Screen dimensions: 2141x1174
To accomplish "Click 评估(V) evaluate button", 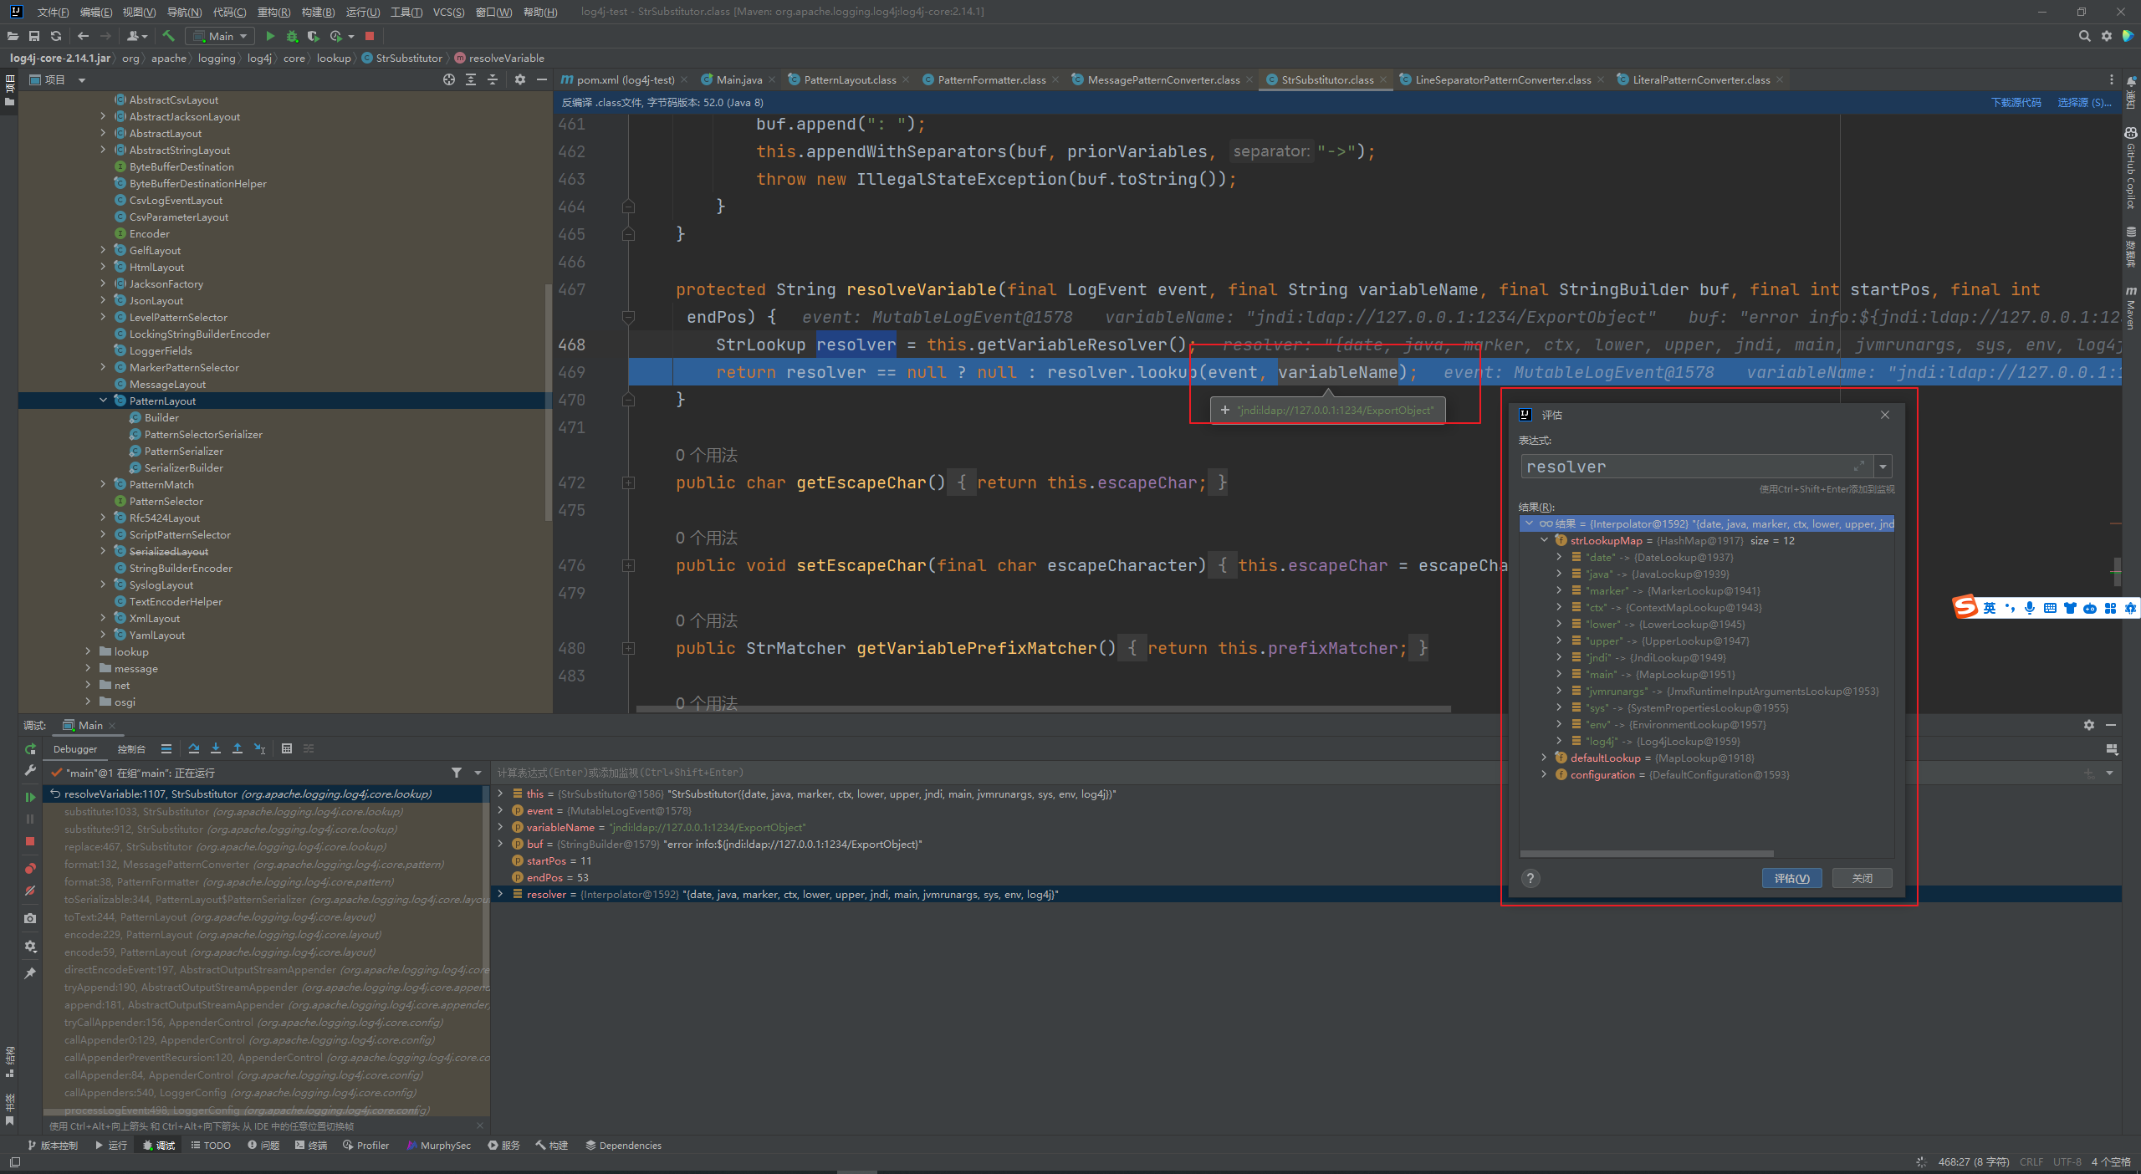I will (x=1791, y=878).
